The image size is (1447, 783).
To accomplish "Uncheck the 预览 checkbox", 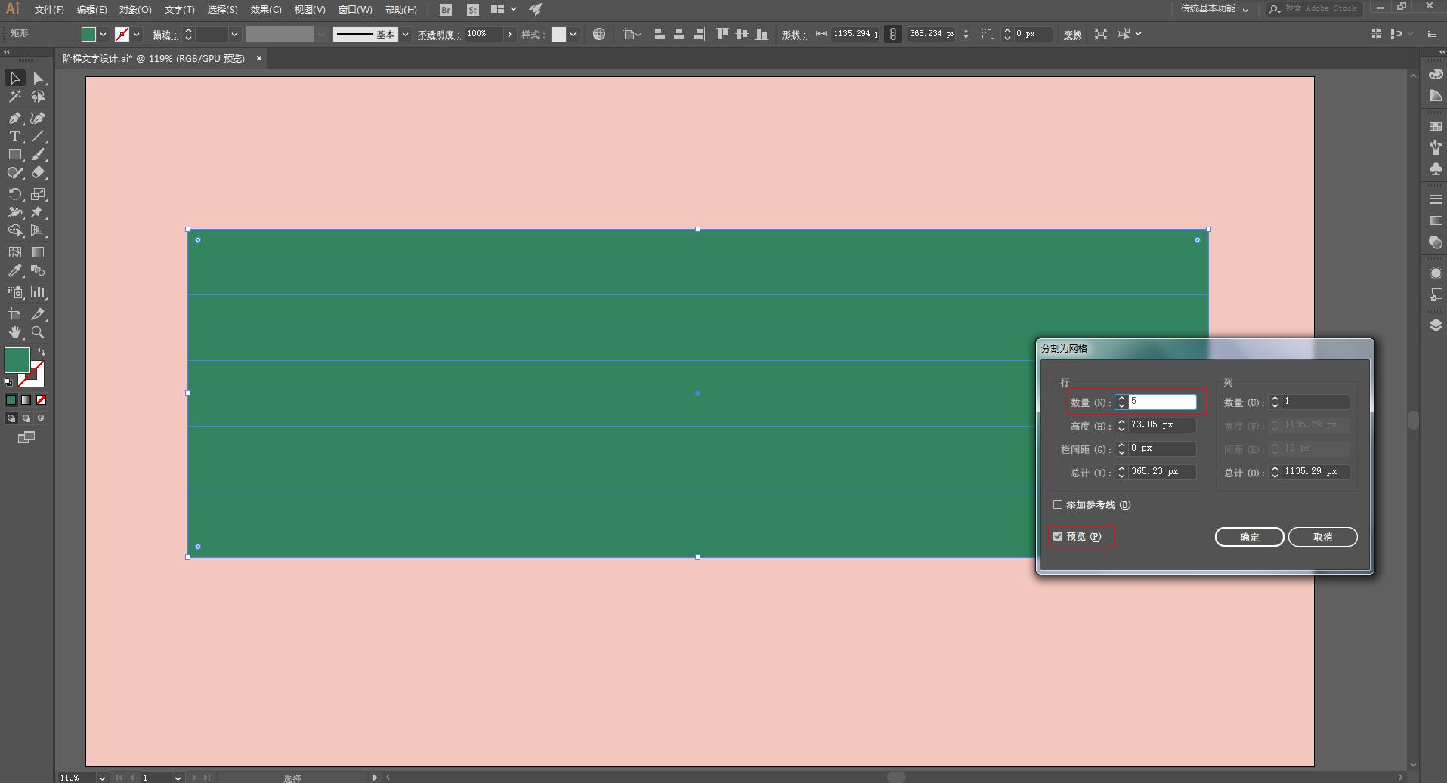I will tap(1058, 537).
